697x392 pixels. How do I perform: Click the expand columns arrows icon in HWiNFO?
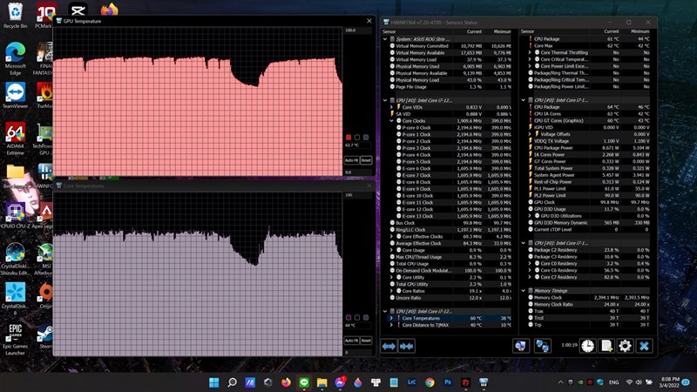coord(389,346)
